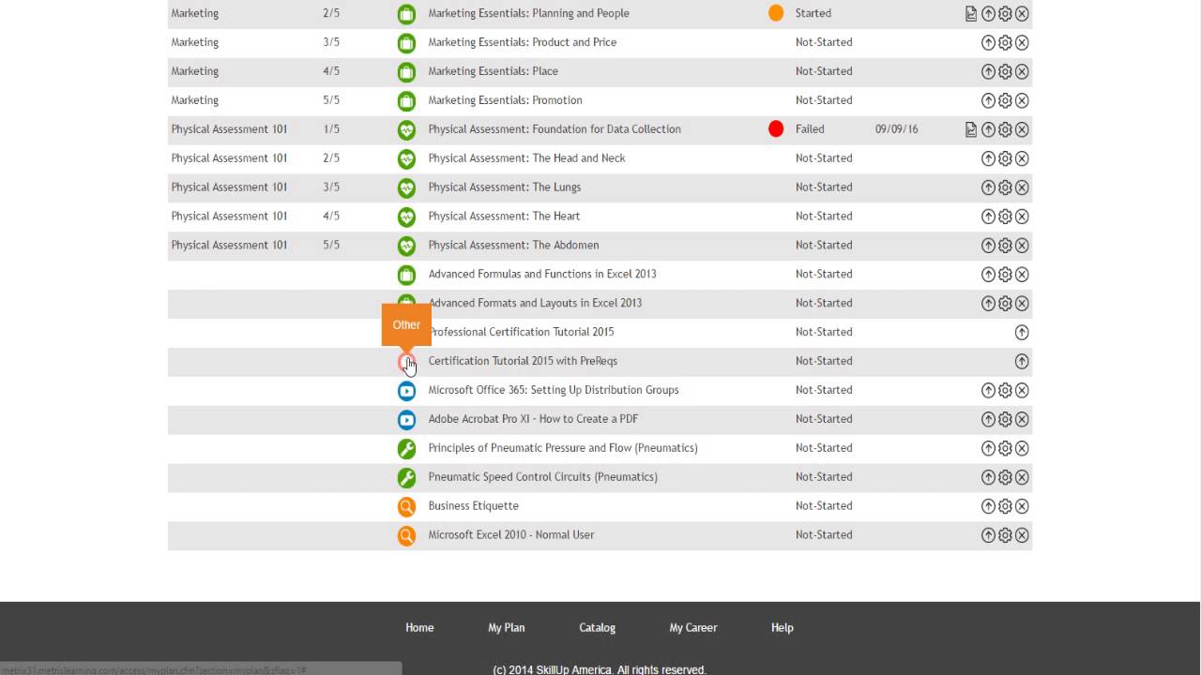Click blue play icon for Microsoft Office 365 course
The image size is (1201, 675).
pyautogui.click(x=406, y=390)
